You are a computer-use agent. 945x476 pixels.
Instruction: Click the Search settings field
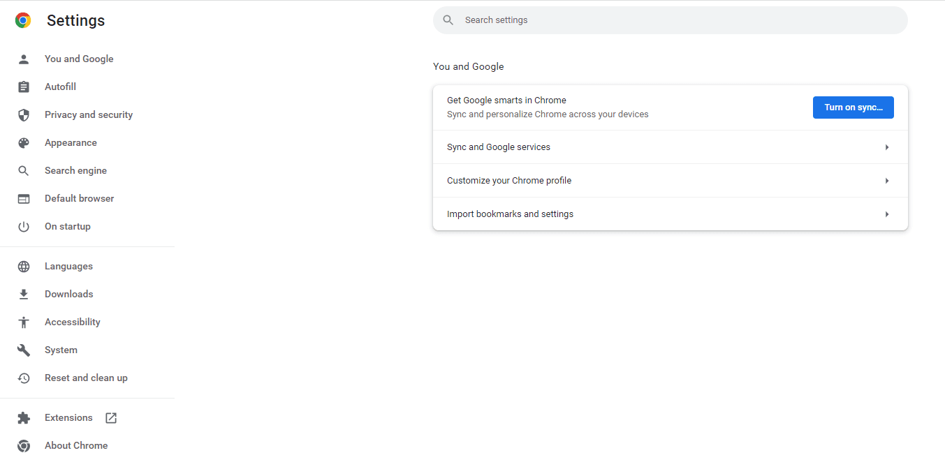(670, 20)
